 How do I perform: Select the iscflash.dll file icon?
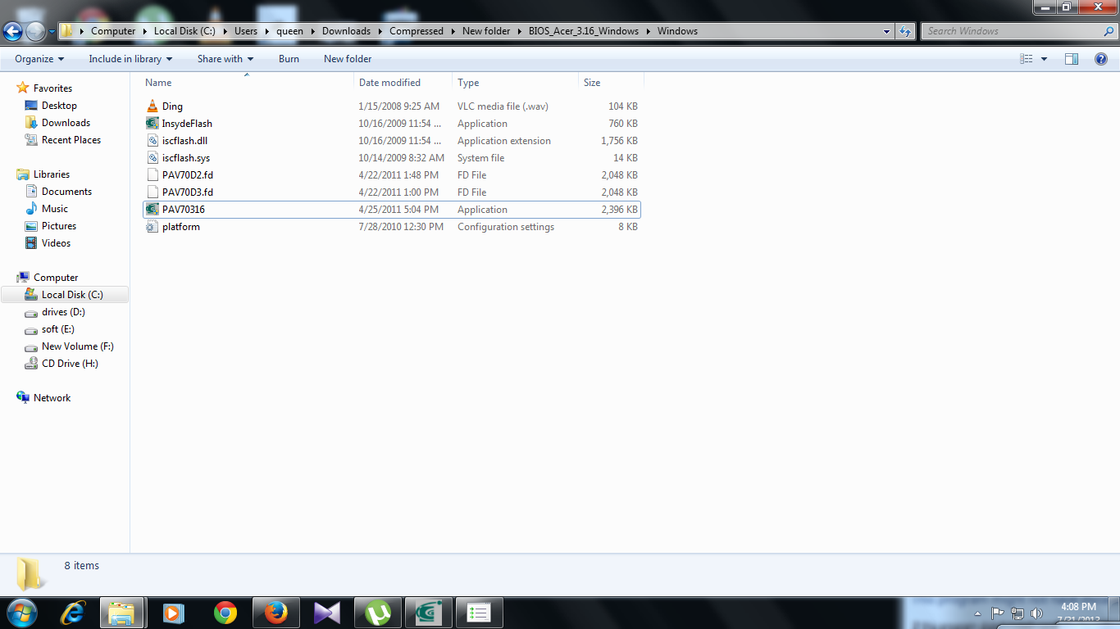[x=152, y=141]
